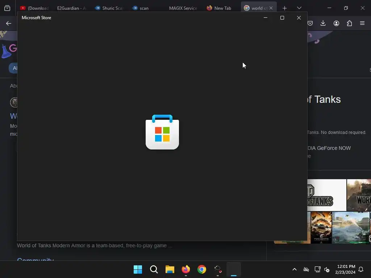Switch to the Shuric Scan tab
This screenshot has height=278, width=371.
coord(109,8)
